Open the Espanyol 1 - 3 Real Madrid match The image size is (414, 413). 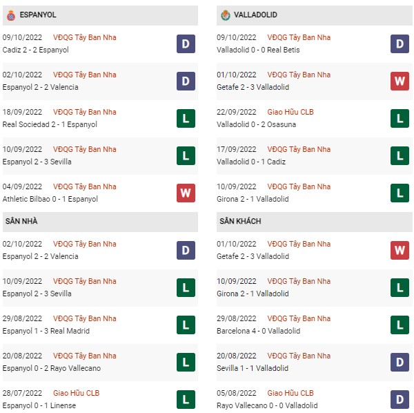click(x=46, y=331)
